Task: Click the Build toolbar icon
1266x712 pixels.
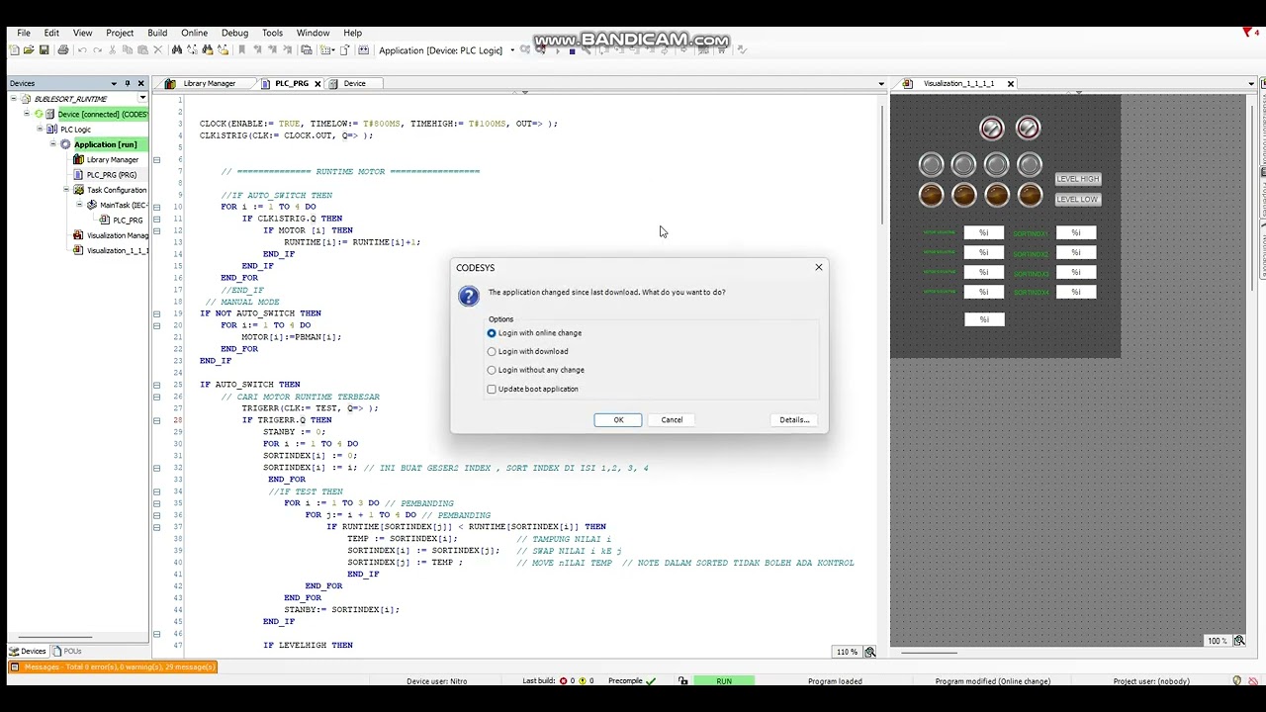Action: tap(364, 50)
